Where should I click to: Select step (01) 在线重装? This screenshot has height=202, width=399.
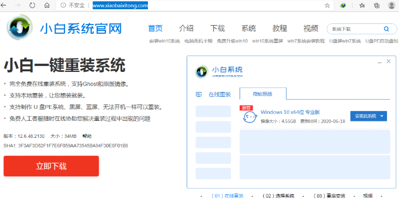[x=228, y=196]
